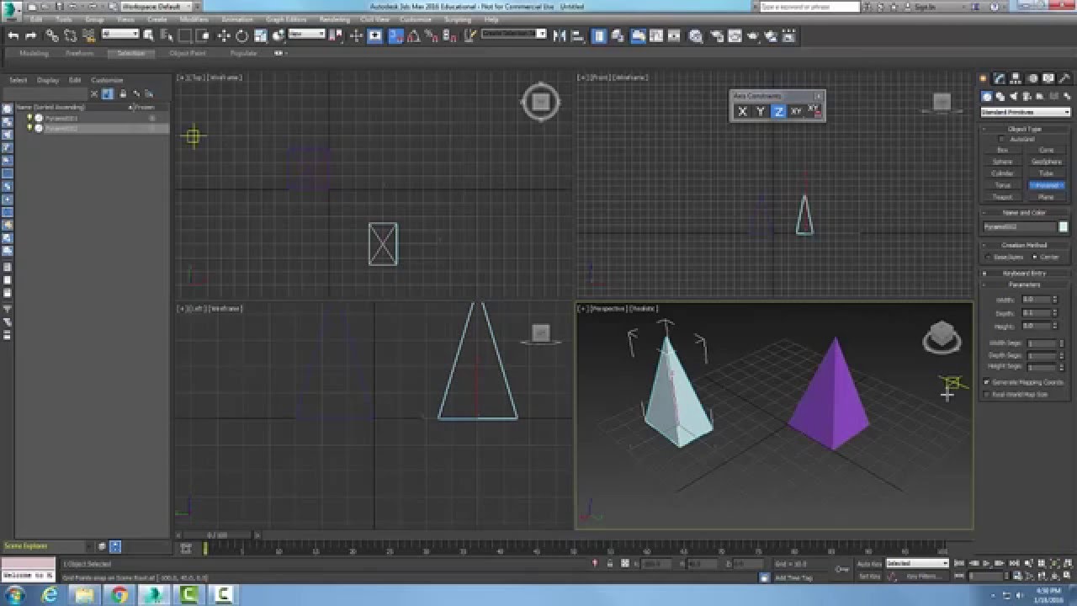Toggle the 3D Snaps button

click(395, 35)
